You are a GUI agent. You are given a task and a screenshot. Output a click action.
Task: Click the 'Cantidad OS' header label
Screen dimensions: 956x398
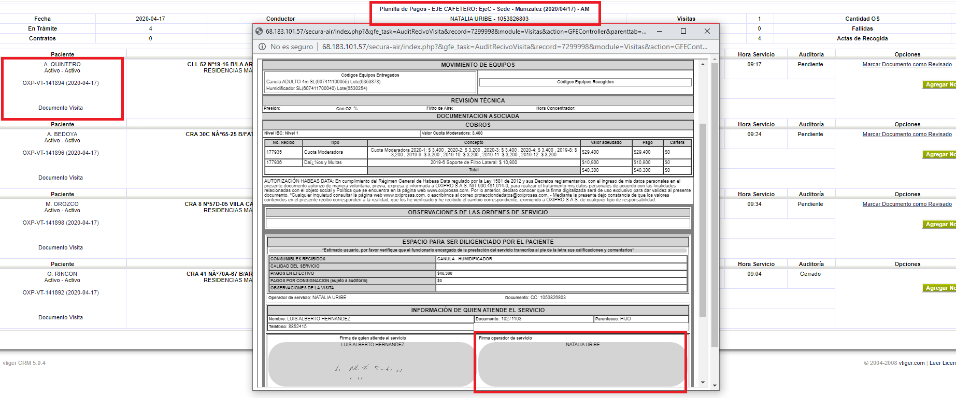862,19
